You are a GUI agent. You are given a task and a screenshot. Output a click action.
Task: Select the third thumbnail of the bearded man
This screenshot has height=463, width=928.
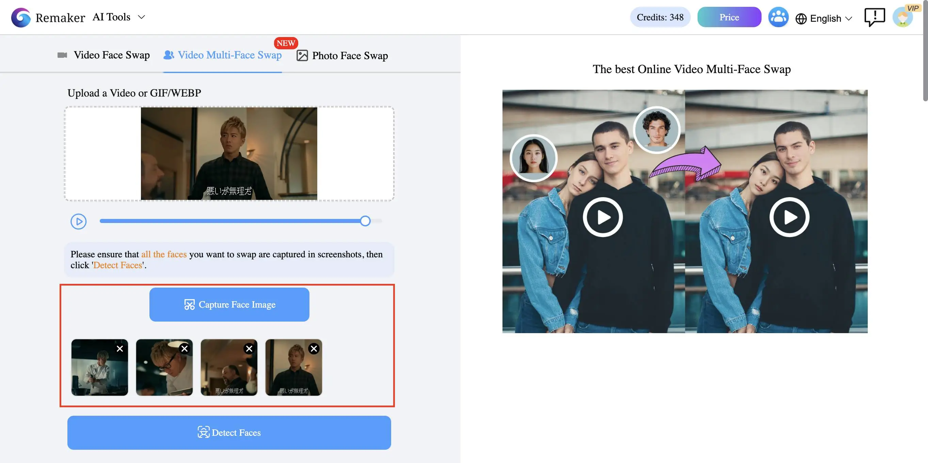click(229, 367)
